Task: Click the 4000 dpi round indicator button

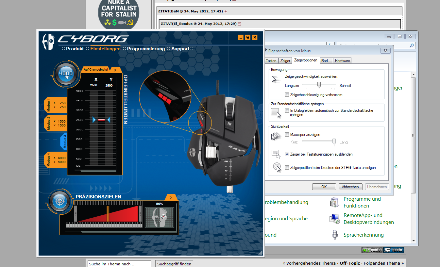Action: click(65, 75)
